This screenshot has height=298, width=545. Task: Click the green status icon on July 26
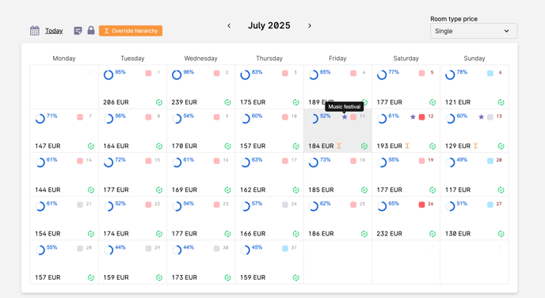click(x=433, y=234)
